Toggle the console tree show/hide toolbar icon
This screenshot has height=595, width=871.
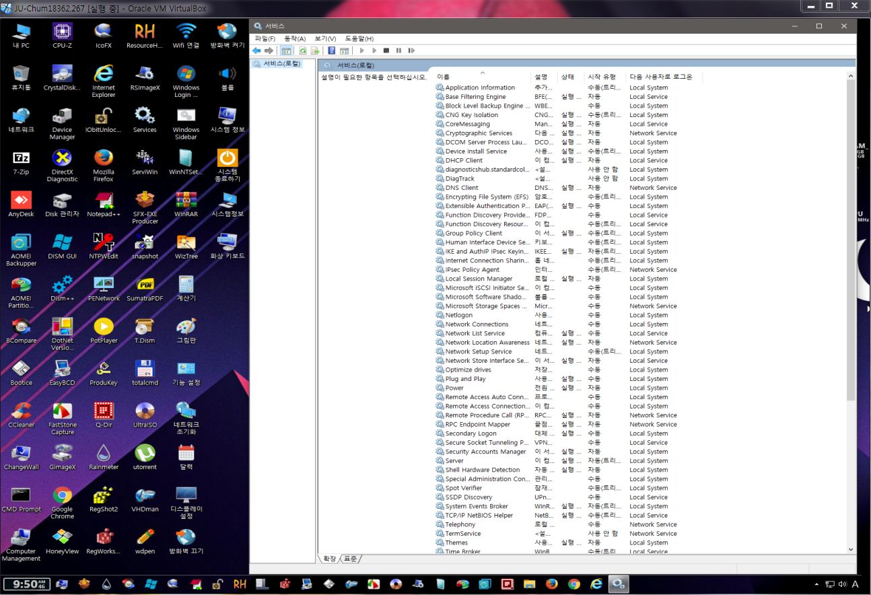[286, 50]
